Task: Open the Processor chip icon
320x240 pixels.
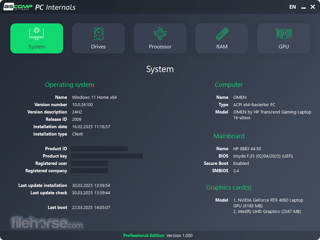Action: 160,33
